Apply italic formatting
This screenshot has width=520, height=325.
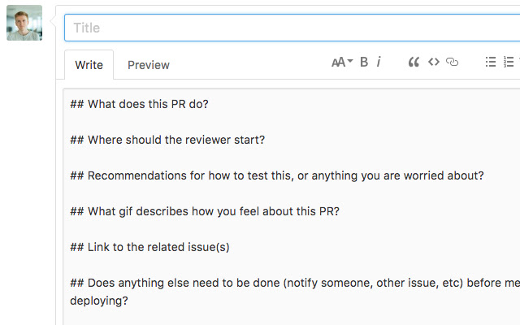click(379, 62)
